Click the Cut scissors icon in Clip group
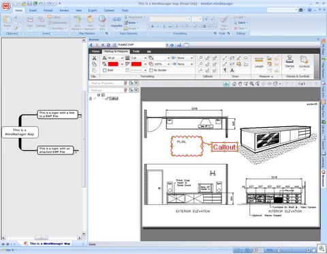This screenshot has width=327, height=254. pos(94,58)
